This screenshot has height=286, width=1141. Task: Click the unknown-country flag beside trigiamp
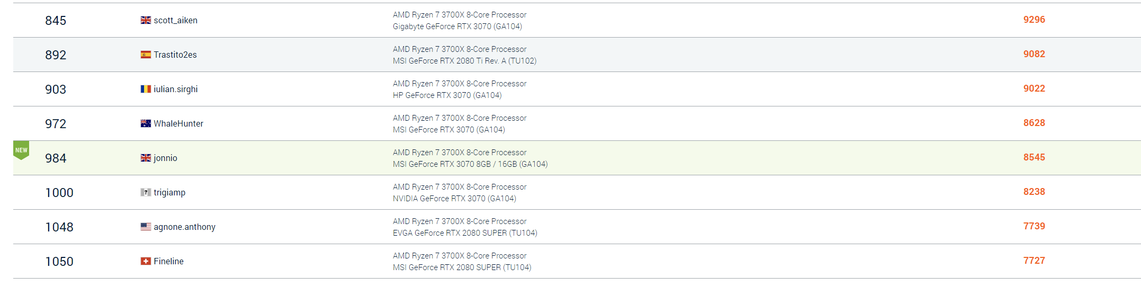(x=146, y=192)
